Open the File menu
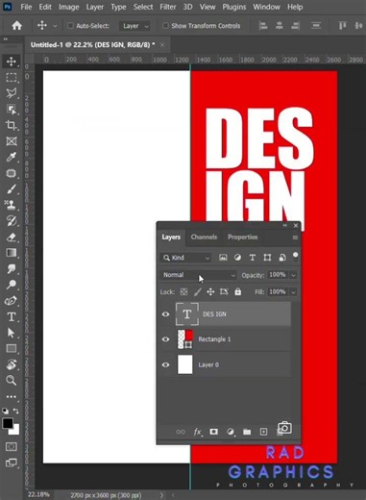 coord(26,7)
